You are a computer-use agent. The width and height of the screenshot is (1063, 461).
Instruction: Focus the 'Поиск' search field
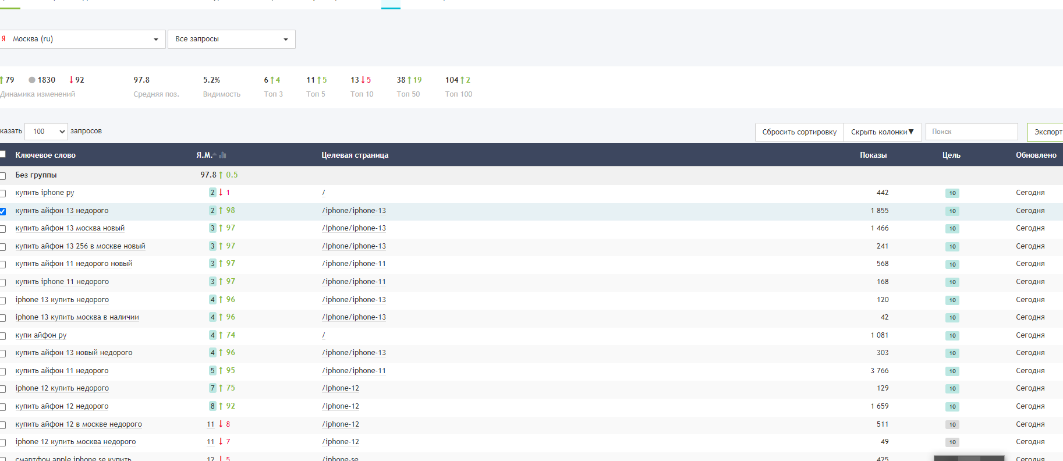972,132
